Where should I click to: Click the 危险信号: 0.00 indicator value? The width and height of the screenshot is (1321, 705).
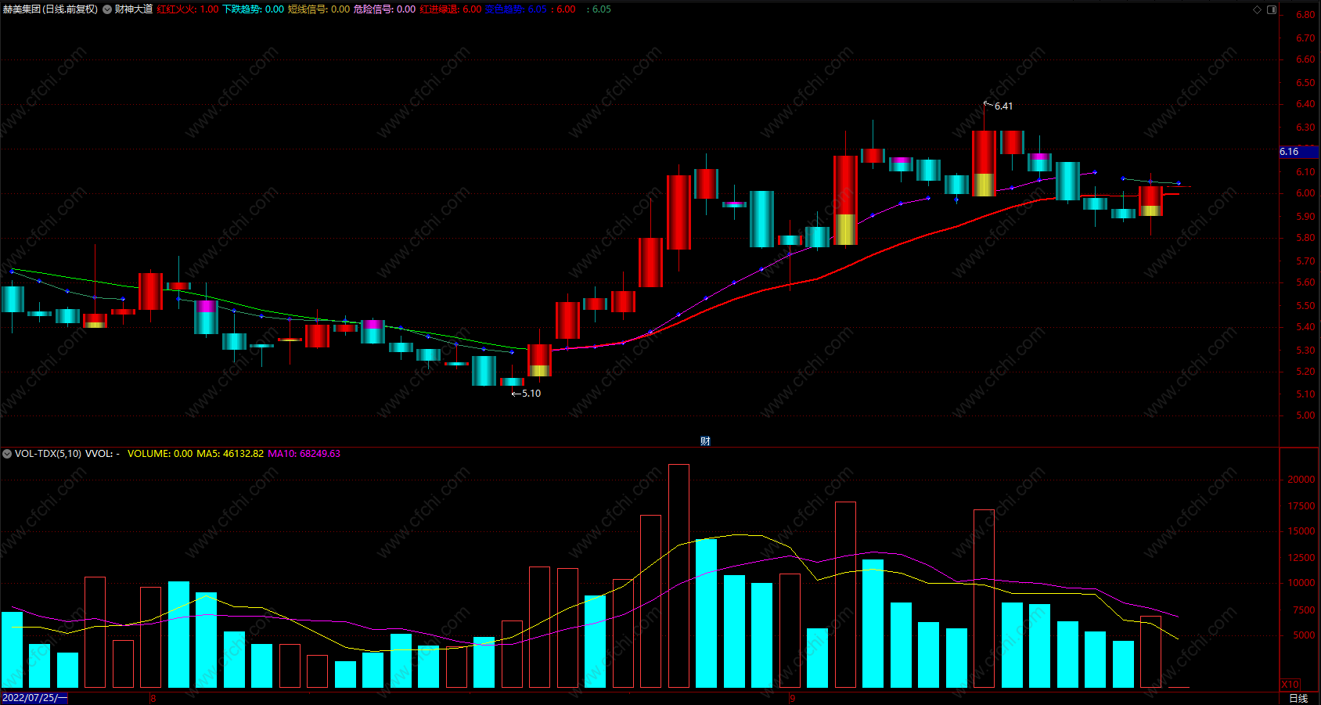[x=384, y=9]
